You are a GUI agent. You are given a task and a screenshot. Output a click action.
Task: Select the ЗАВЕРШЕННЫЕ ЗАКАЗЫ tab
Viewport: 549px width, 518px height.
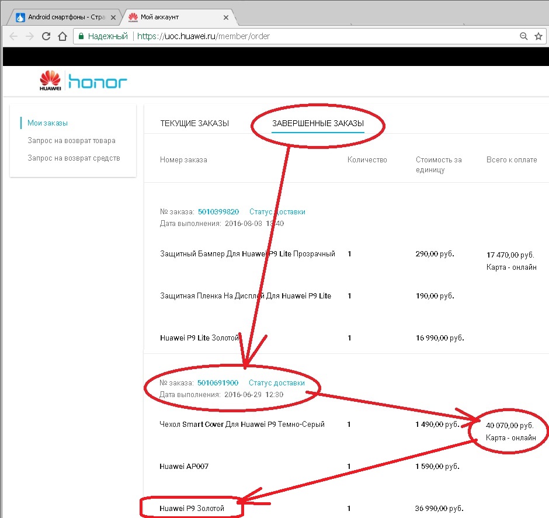click(x=318, y=123)
